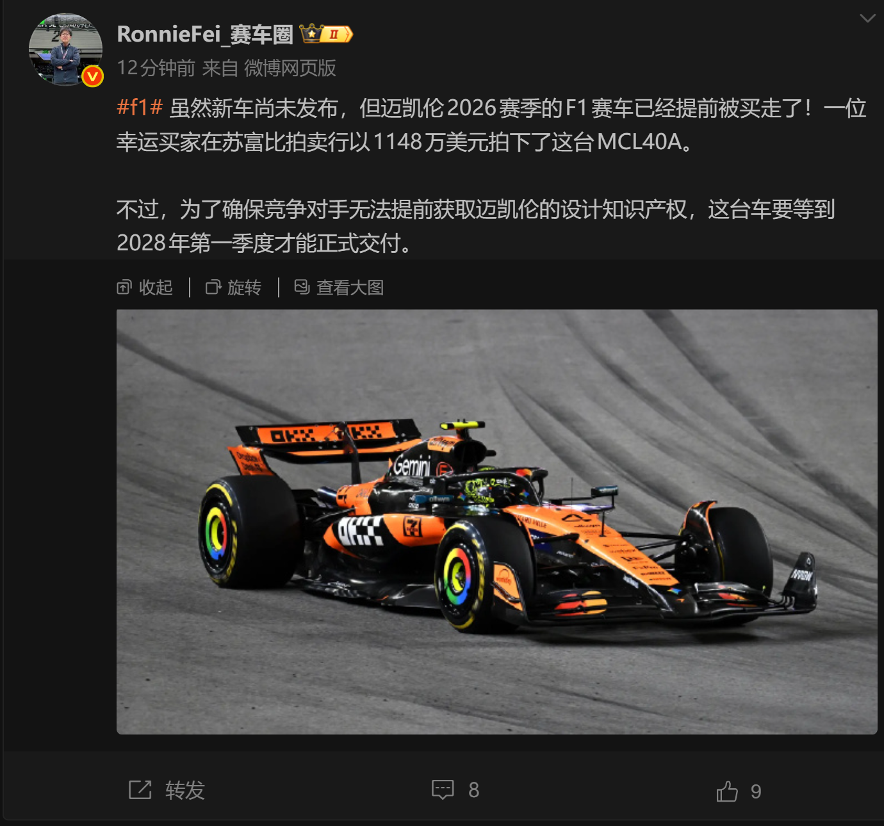
Task: Expand the post options chevron
Action: tap(867, 18)
